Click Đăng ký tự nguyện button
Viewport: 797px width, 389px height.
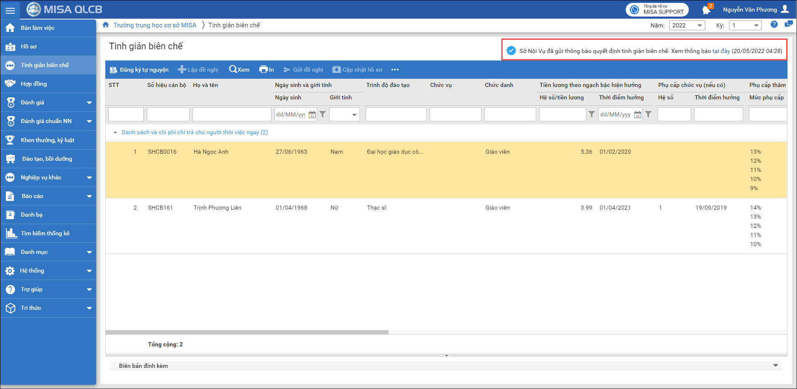pos(139,70)
